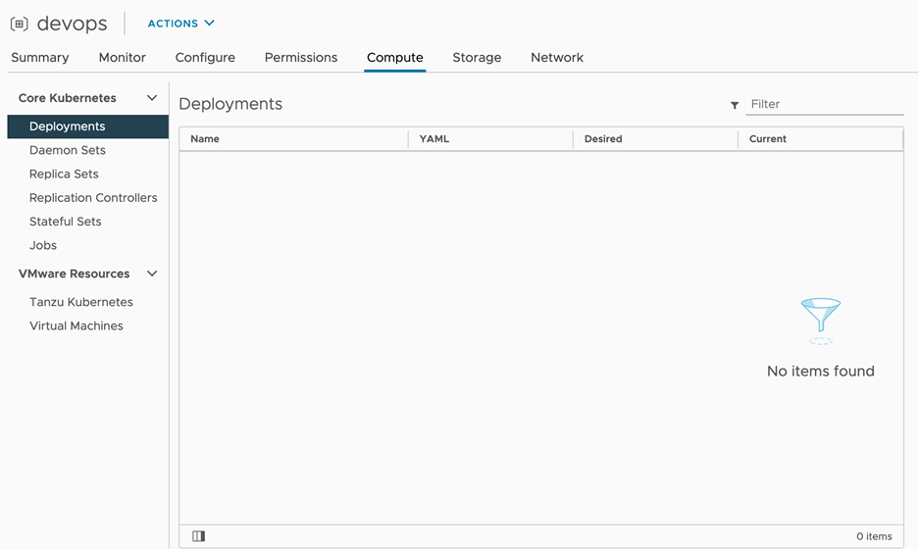
Task: Collapse the Core Kubernetes section
Action: click(x=152, y=98)
